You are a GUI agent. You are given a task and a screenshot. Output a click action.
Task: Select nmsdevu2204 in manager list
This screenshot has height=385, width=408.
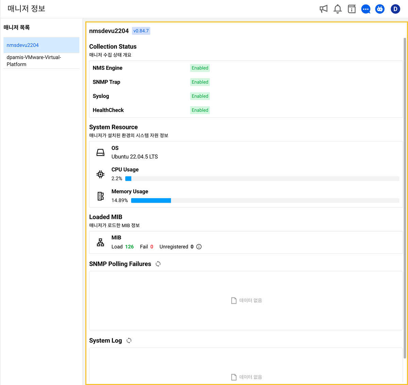coord(23,45)
